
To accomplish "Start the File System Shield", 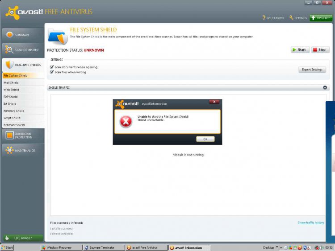I will tap(300, 49).
